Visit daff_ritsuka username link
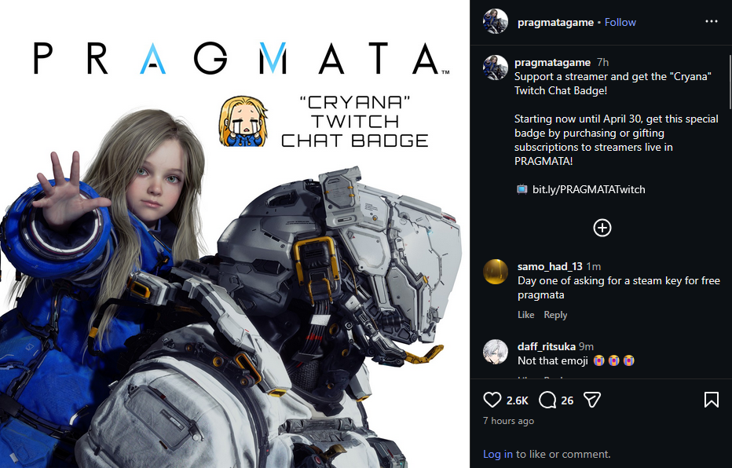The width and height of the screenshot is (732, 468). pyautogui.click(x=546, y=347)
